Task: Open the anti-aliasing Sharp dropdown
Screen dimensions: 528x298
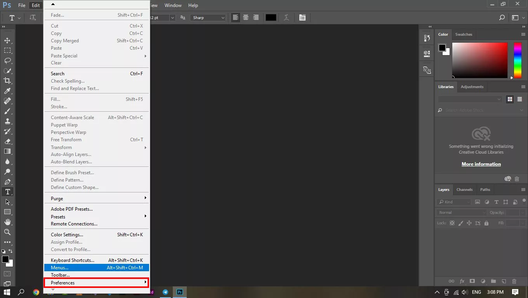Action: 208,17
